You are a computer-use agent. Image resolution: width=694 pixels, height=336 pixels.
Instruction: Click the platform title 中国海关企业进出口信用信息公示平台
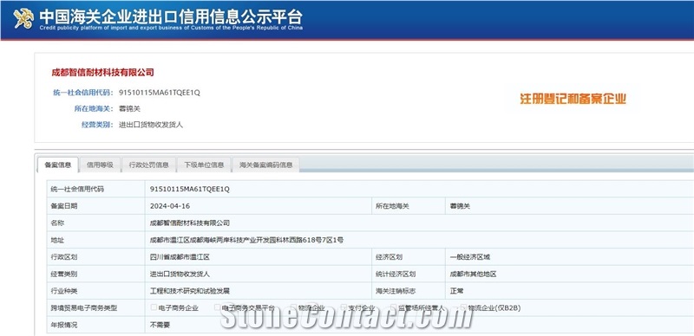point(171,16)
